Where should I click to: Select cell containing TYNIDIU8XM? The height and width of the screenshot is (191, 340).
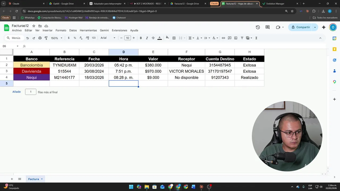click(x=64, y=65)
